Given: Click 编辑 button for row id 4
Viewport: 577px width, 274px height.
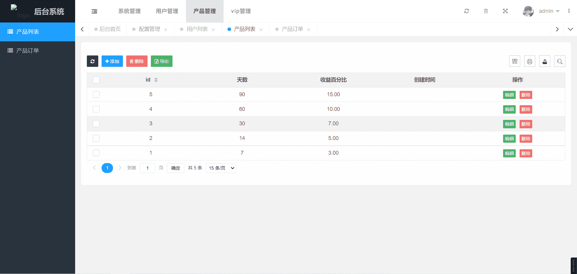Looking at the screenshot, I should pos(509,109).
